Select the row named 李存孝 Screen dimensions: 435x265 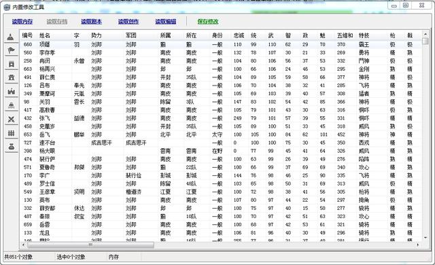click(x=221, y=53)
